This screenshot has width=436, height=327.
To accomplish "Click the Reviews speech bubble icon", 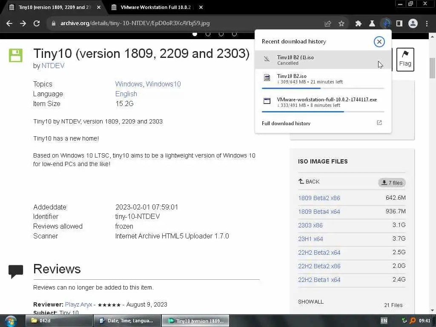I will coord(16,271).
